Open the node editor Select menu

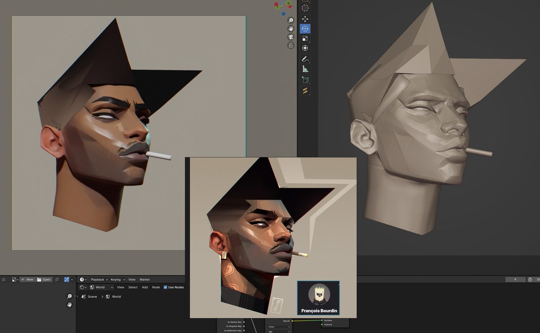[x=133, y=287]
